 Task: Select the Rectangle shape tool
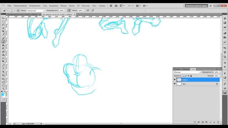[3, 75]
